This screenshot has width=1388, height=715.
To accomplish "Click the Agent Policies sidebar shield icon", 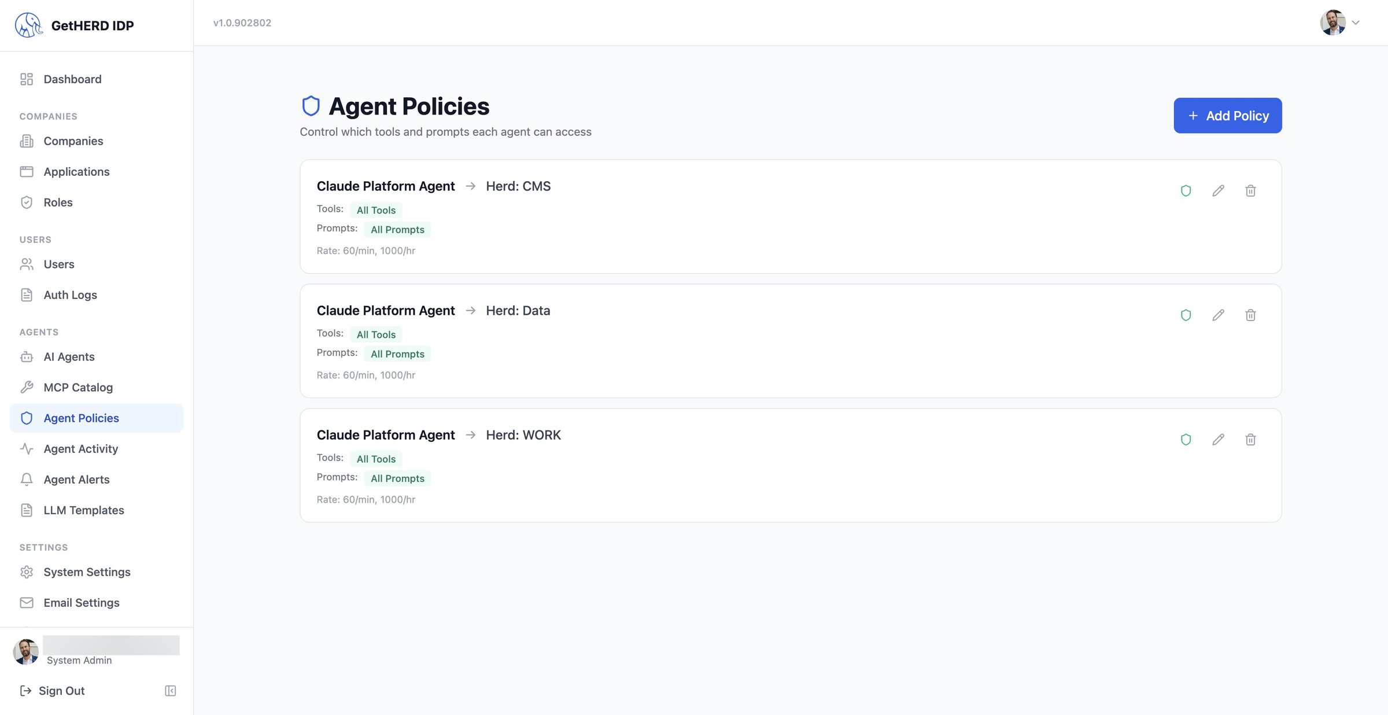I will click(27, 418).
